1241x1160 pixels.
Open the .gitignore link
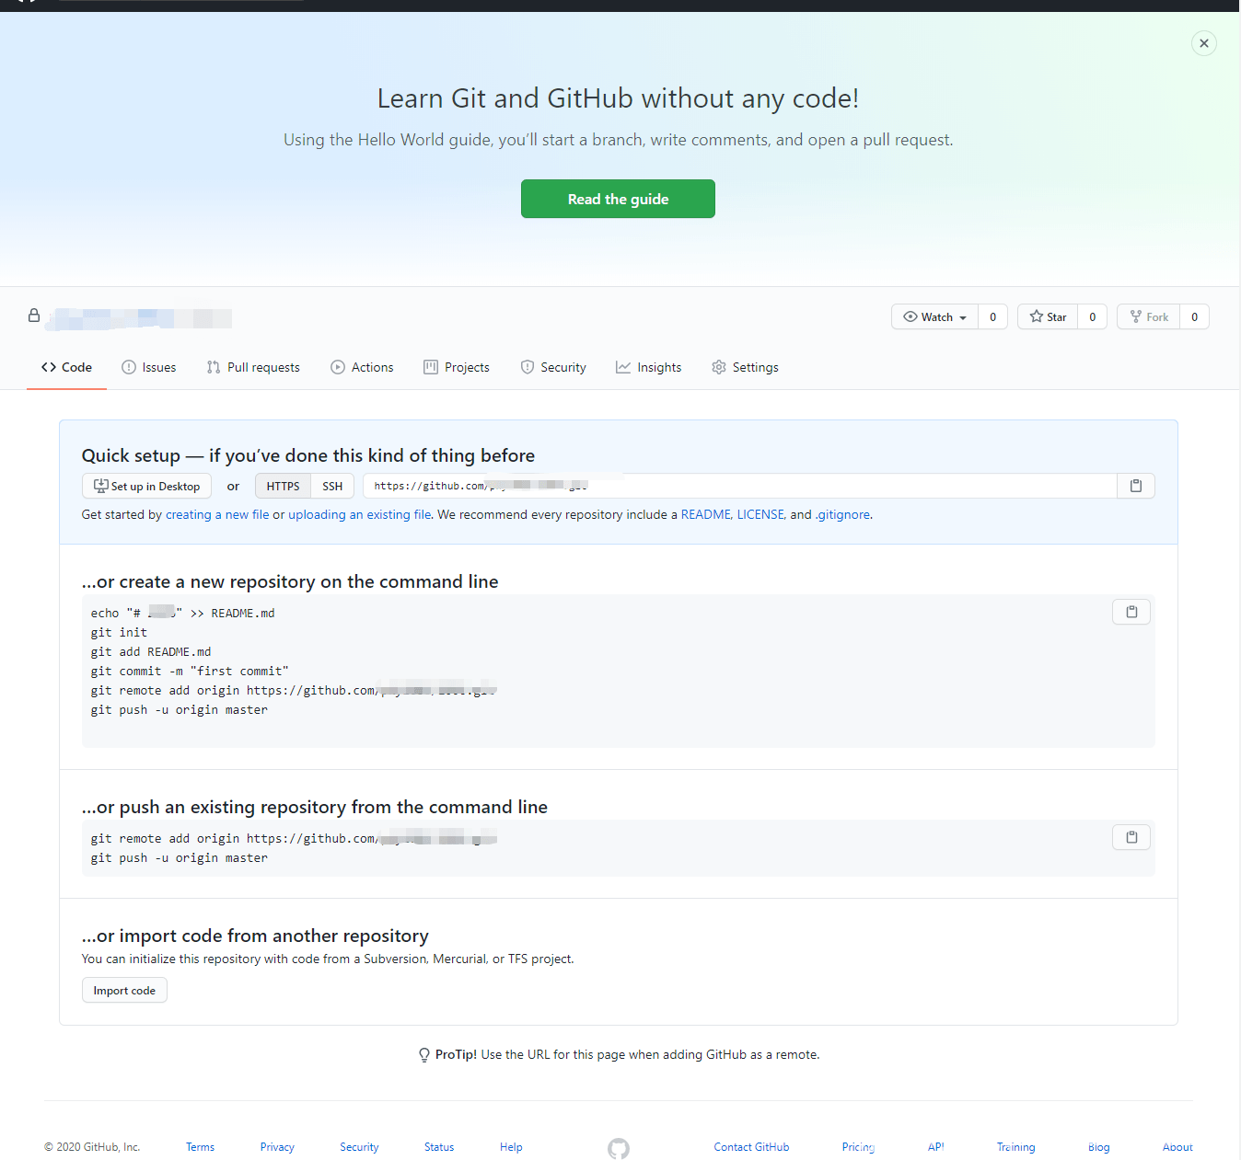pyautogui.click(x=842, y=514)
